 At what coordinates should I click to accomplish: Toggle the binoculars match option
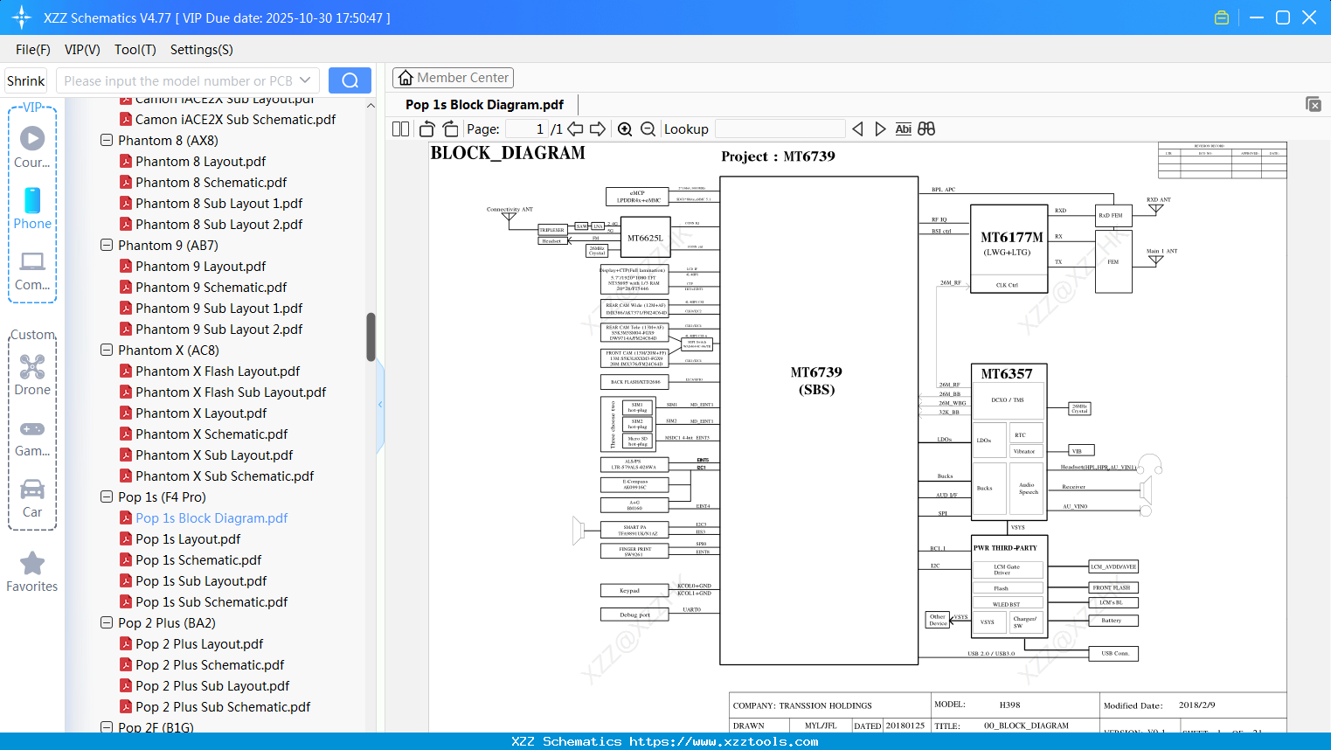pos(925,128)
